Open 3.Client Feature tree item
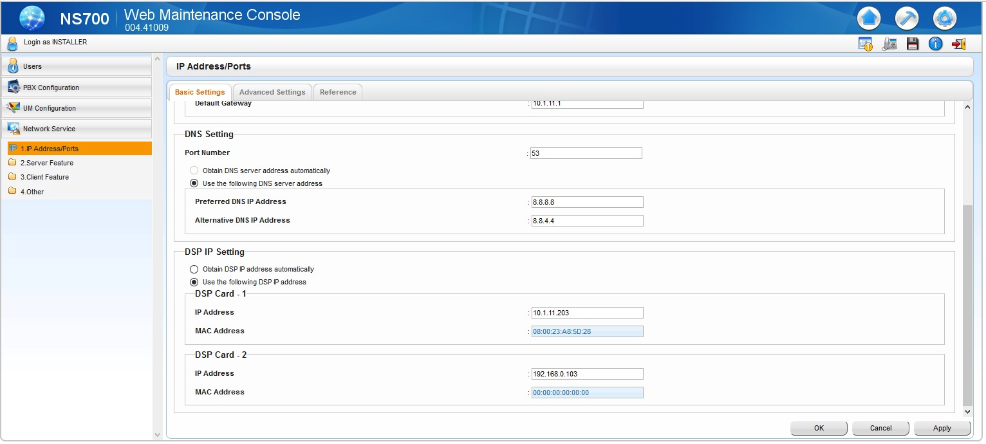986x444 pixels. [x=44, y=177]
